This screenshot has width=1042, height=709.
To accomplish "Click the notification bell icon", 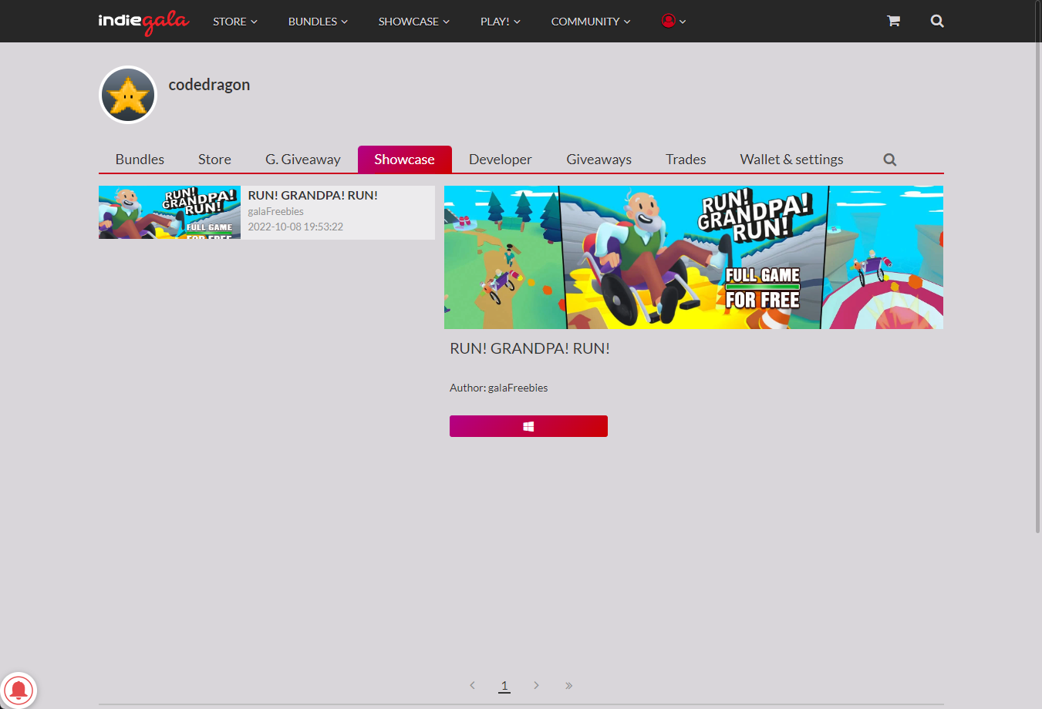I will click(x=19, y=690).
